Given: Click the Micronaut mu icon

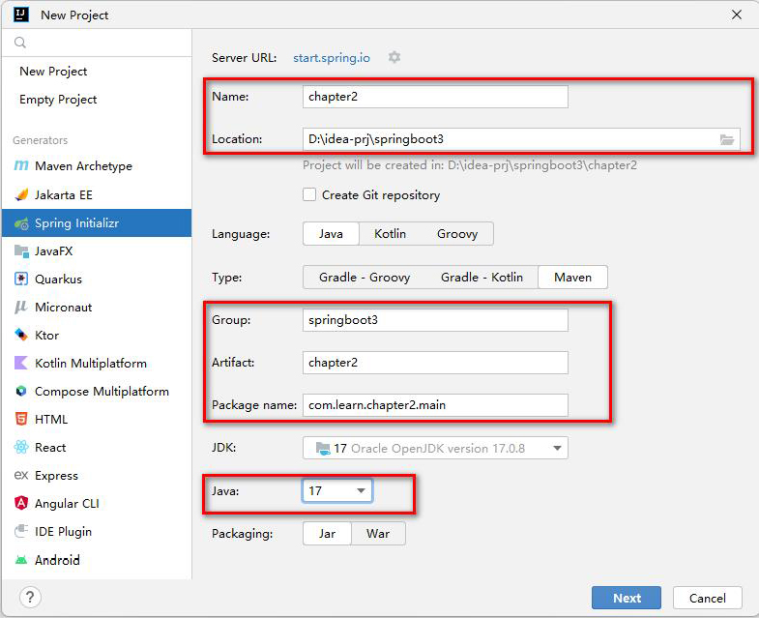Looking at the screenshot, I should pyautogui.click(x=20, y=307).
